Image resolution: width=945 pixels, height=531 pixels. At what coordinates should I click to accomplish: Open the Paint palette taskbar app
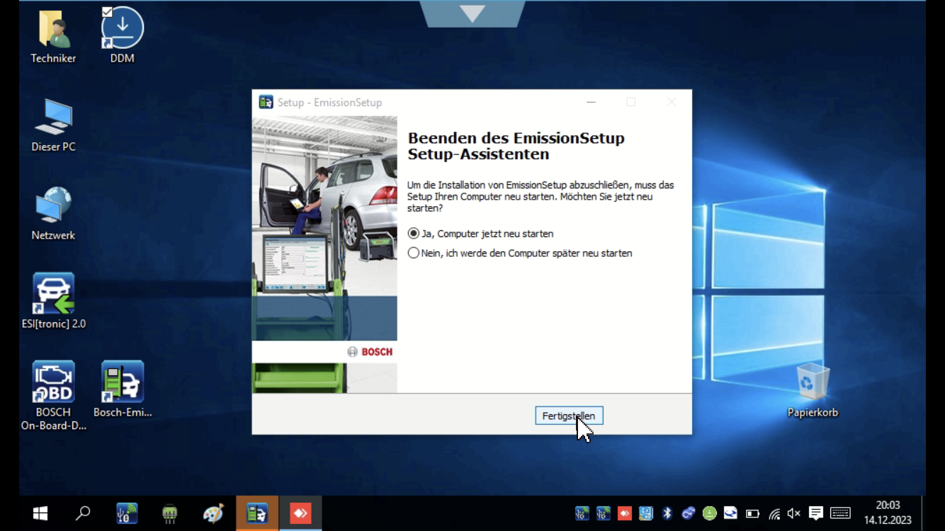(213, 513)
